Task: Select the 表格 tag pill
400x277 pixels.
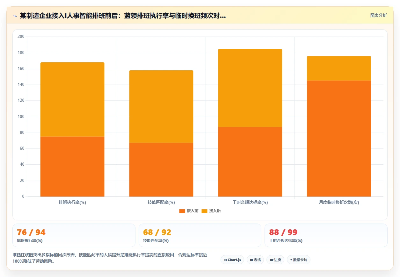Action: coord(255,260)
